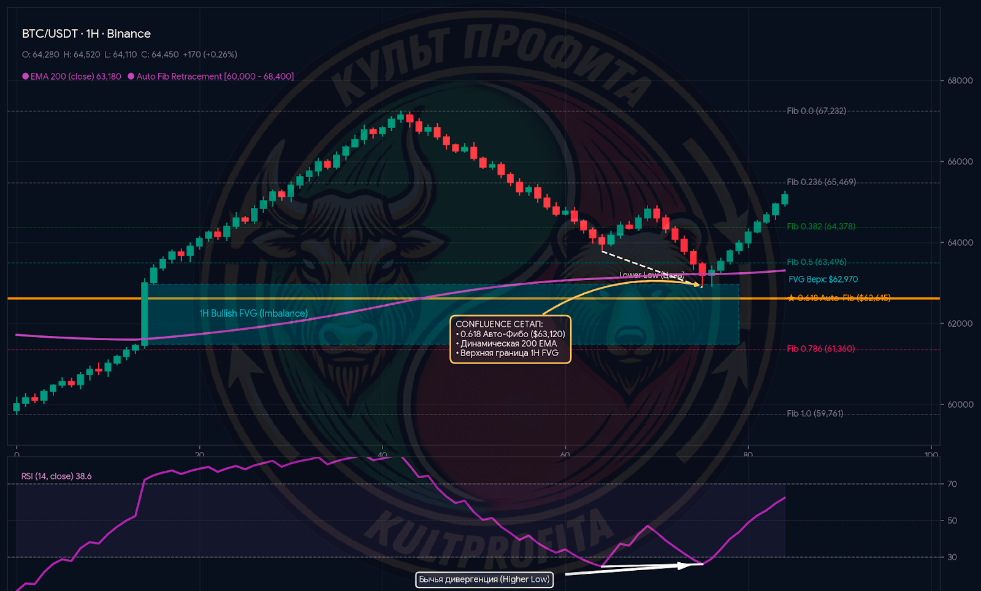981x591 pixels.
Task: Click the 68000 price axis tick
Action: click(x=960, y=81)
